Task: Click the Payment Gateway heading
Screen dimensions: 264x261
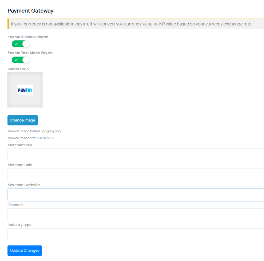Action: point(31,11)
